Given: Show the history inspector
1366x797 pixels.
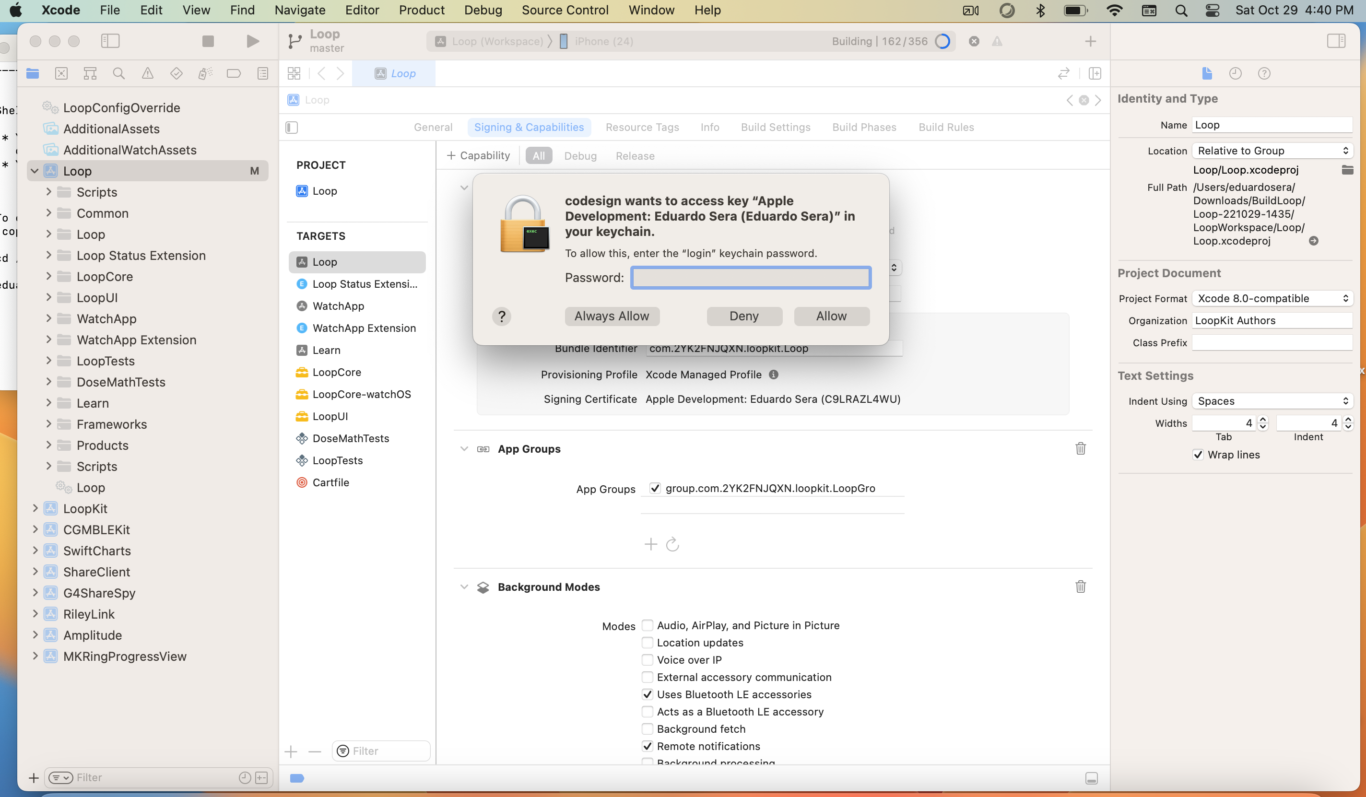Looking at the screenshot, I should 1236,73.
